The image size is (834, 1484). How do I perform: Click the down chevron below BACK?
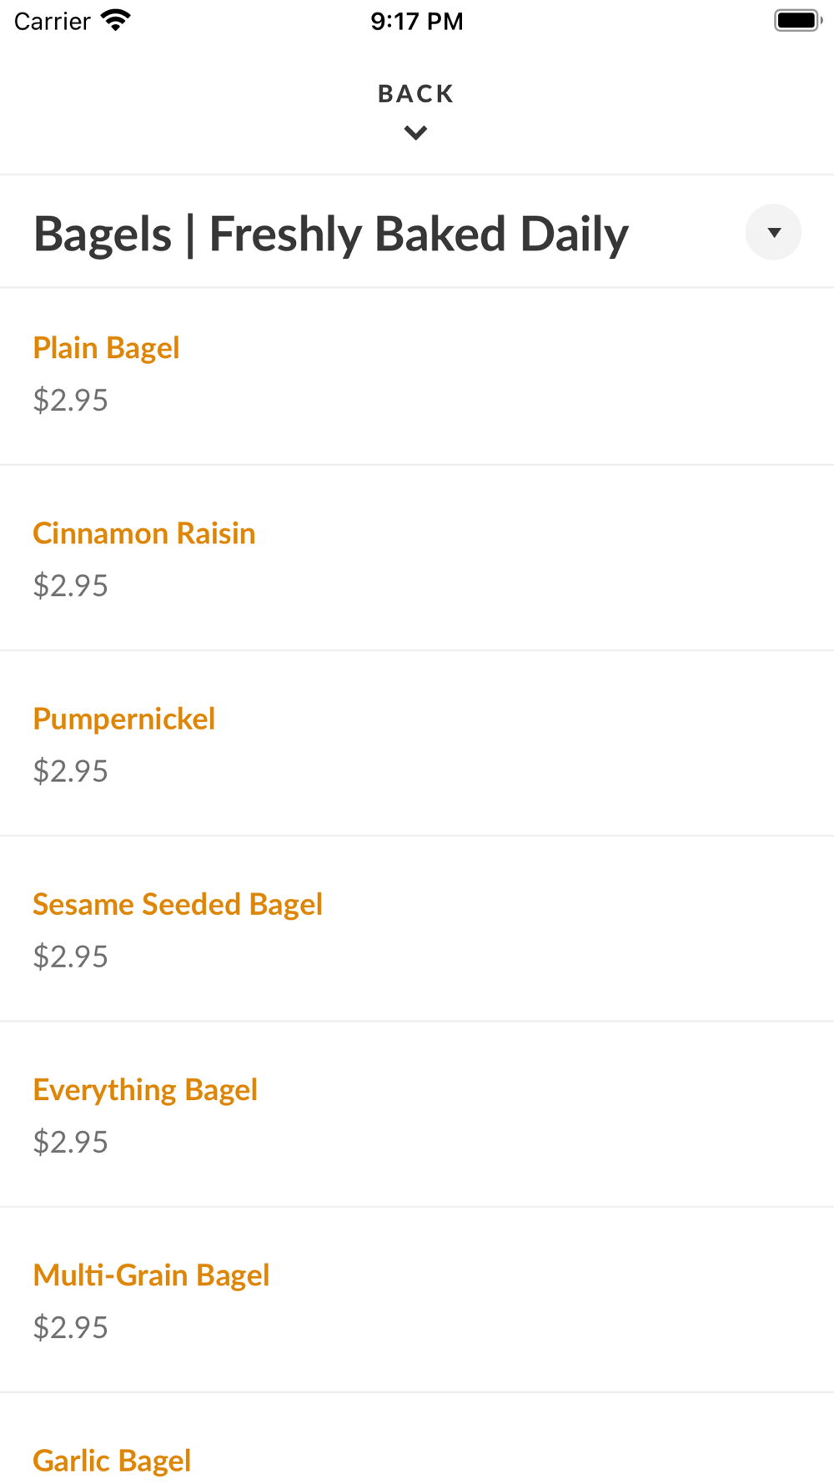(x=415, y=133)
